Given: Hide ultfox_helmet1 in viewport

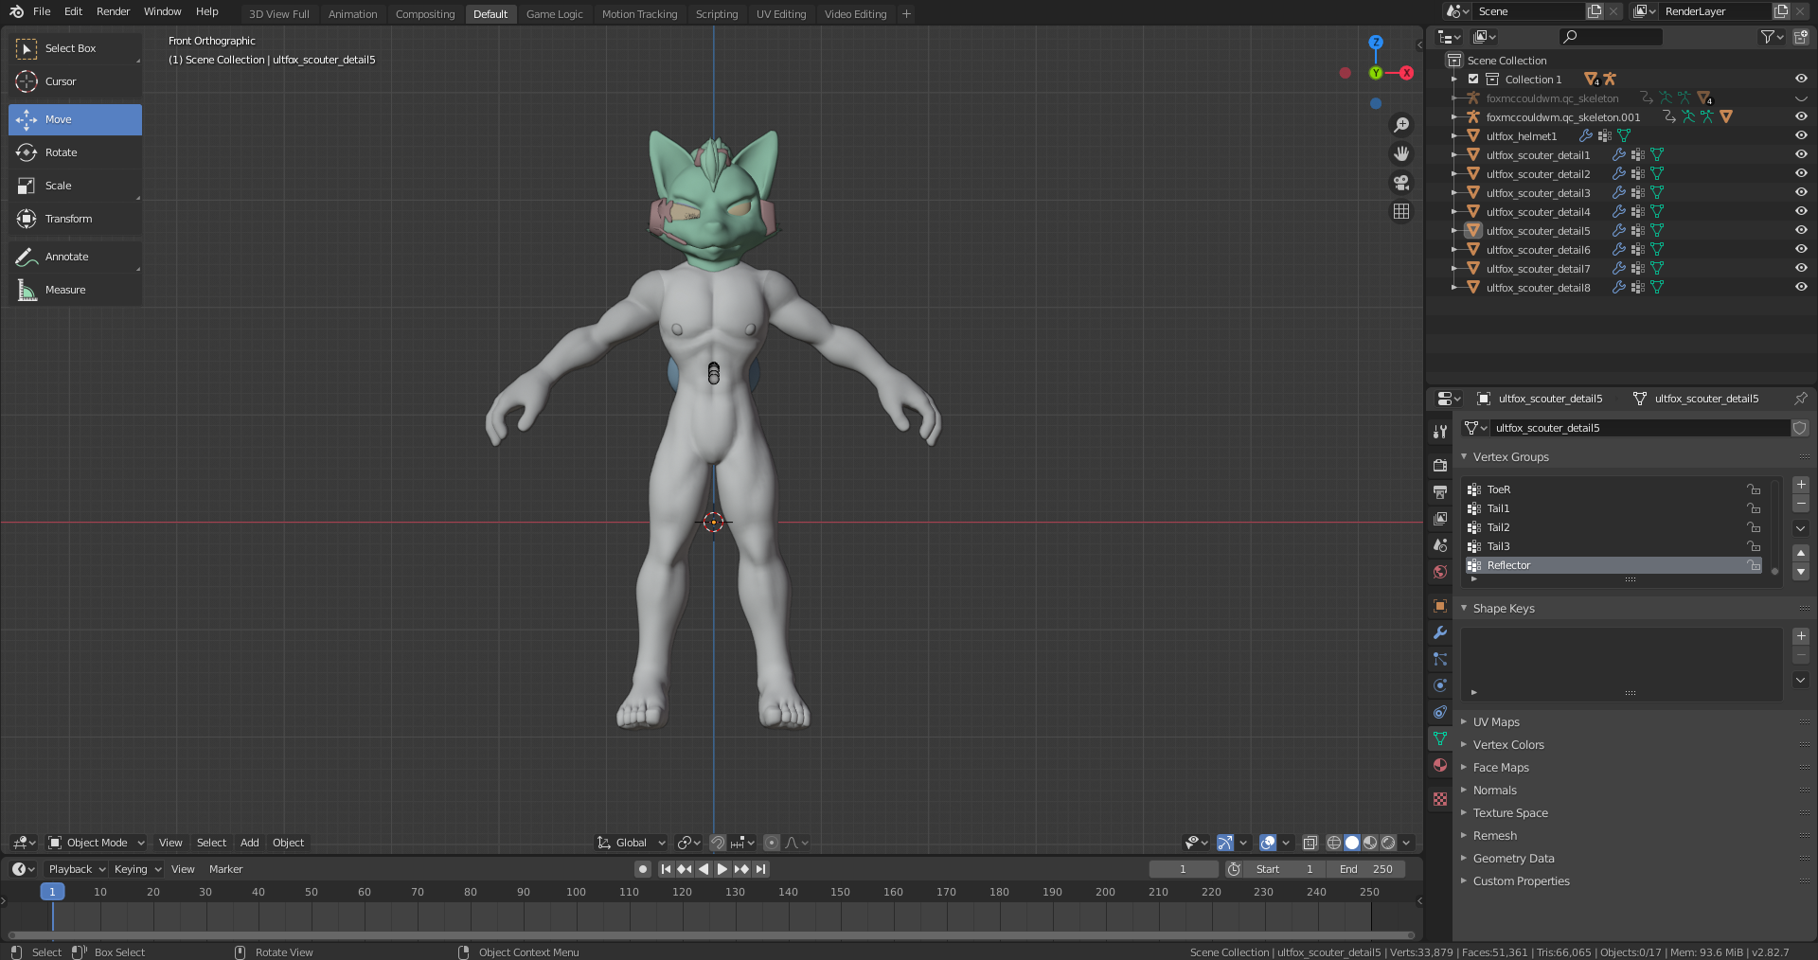Looking at the screenshot, I should (1801, 136).
